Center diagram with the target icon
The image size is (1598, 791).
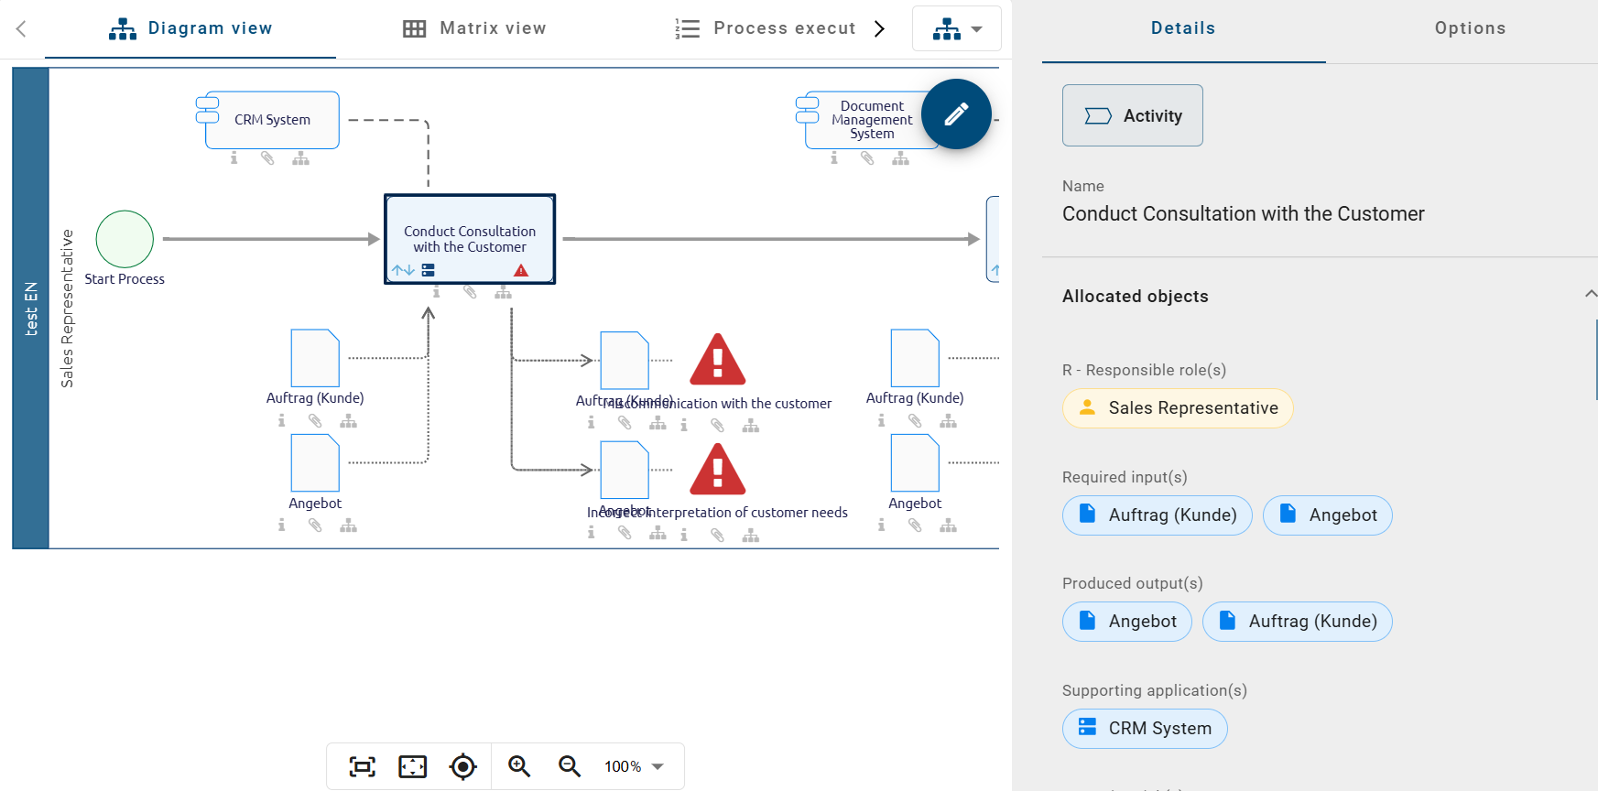pyautogui.click(x=463, y=766)
